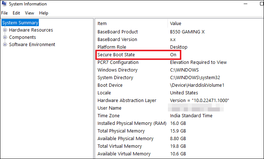The image size is (264, 159).
Task: Click the Time Zone row
Action: coord(109,115)
